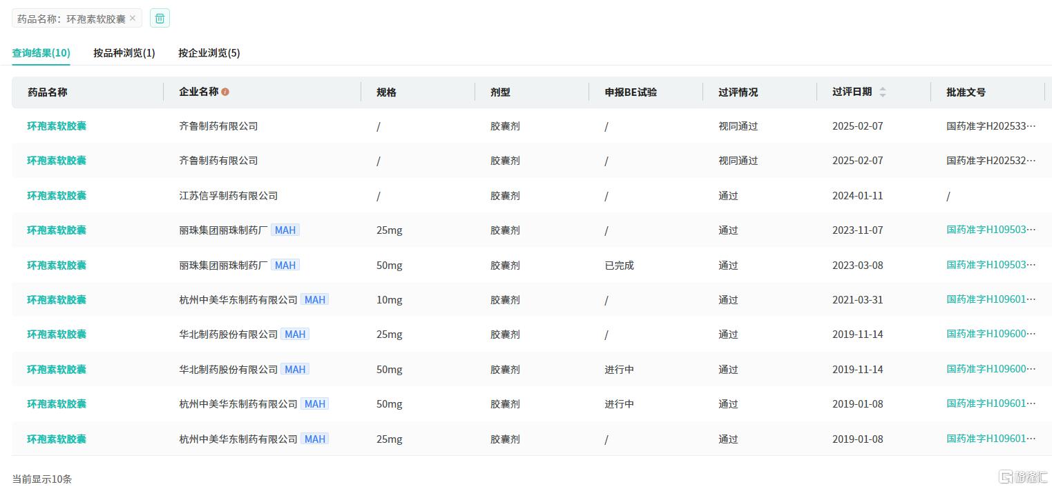The height and width of the screenshot is (489, 1052).
Task: Click the 当前显示10条 footer text
Action: (42, 479)
